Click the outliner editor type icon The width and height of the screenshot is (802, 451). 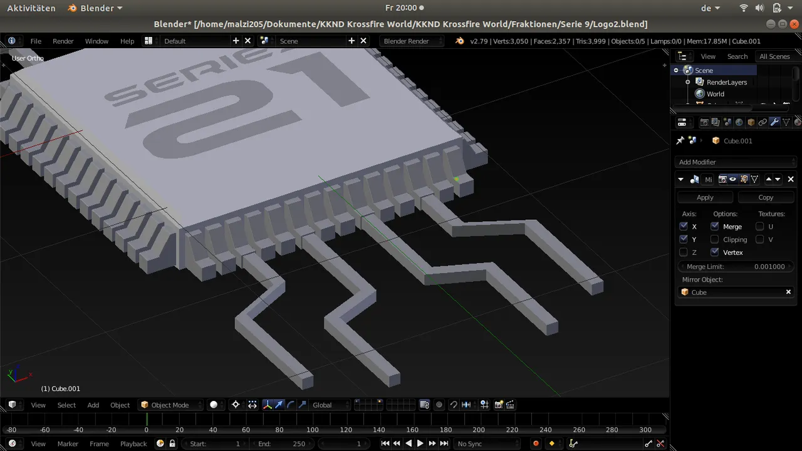point(682,56)
